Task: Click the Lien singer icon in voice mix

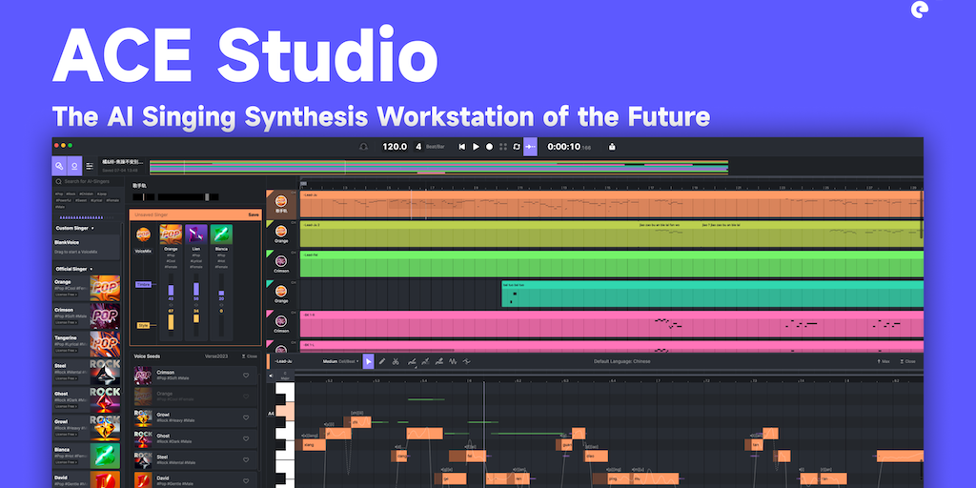Action: [x=196, y=234]
